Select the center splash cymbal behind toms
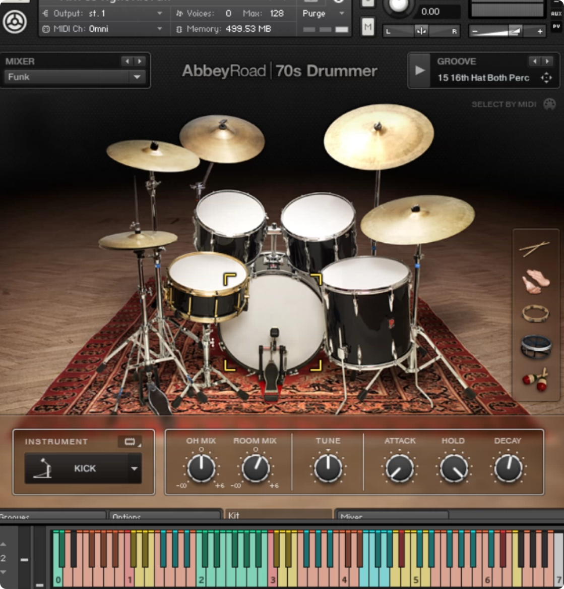564x589 pixels. (x=222, y=138)
